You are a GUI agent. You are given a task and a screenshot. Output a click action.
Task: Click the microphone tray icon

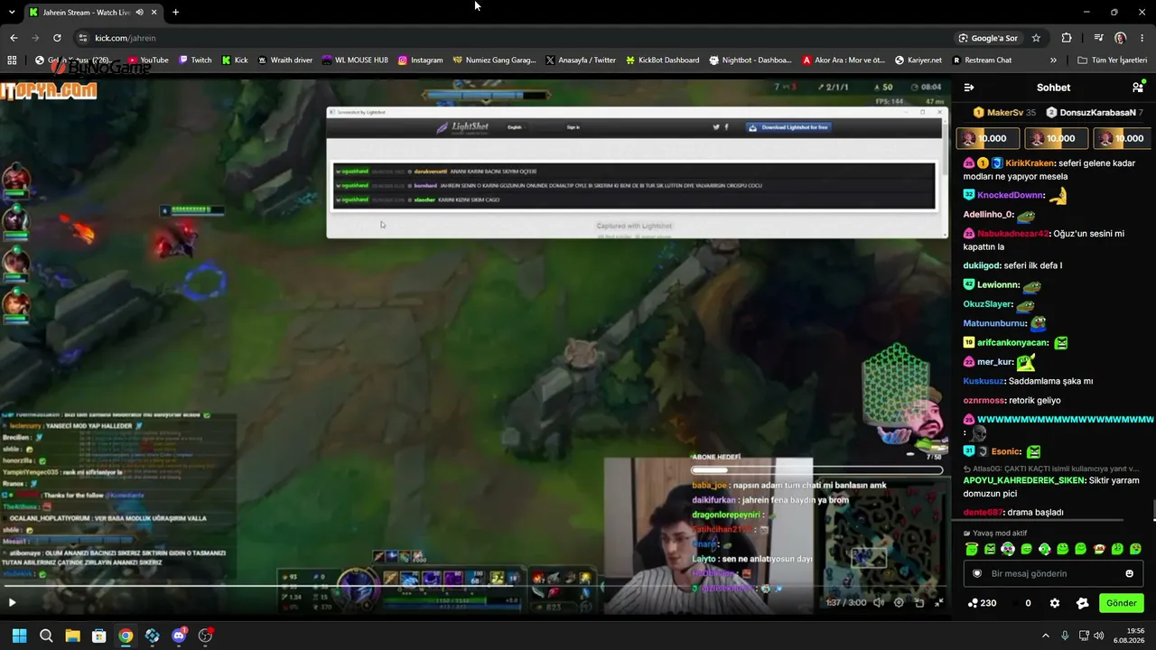pyautogui.click(x=1065, y=636)
